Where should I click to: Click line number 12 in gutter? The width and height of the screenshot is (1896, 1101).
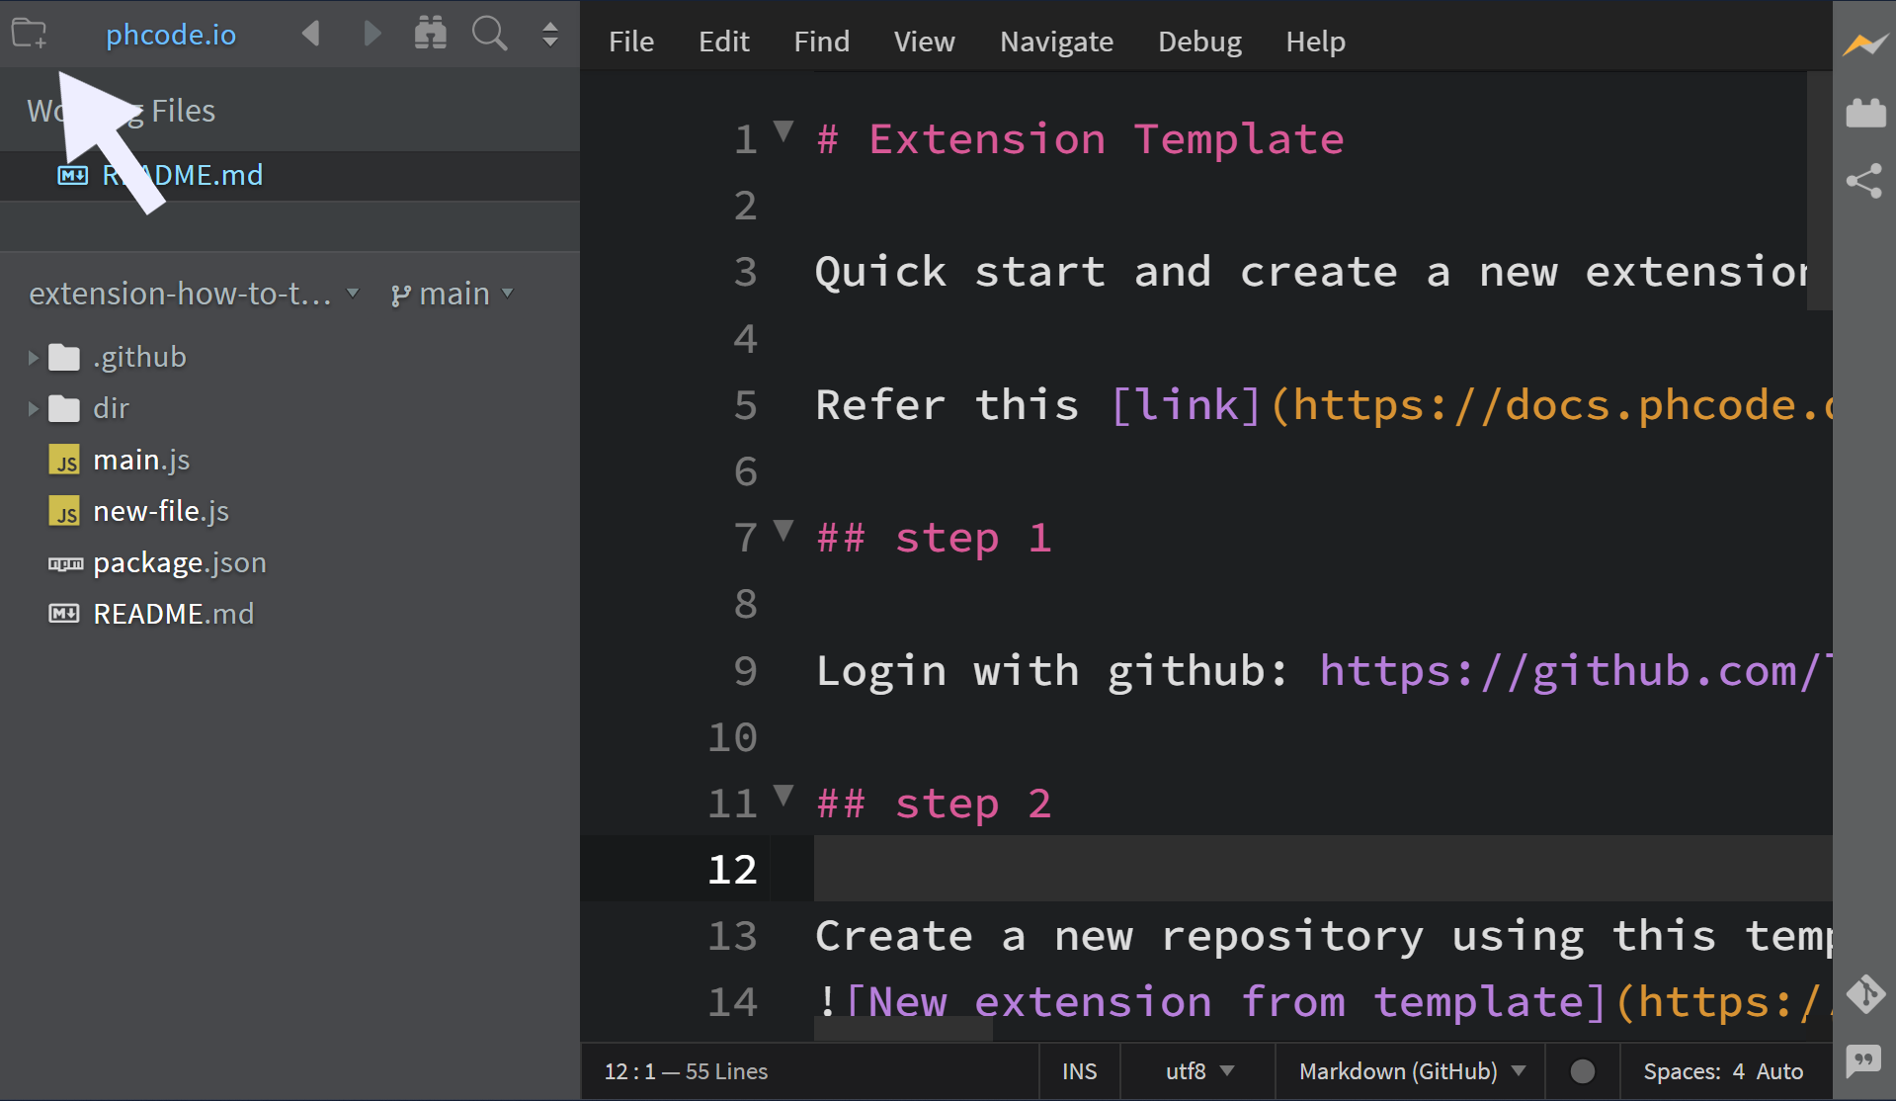click(x=732, y=870)
